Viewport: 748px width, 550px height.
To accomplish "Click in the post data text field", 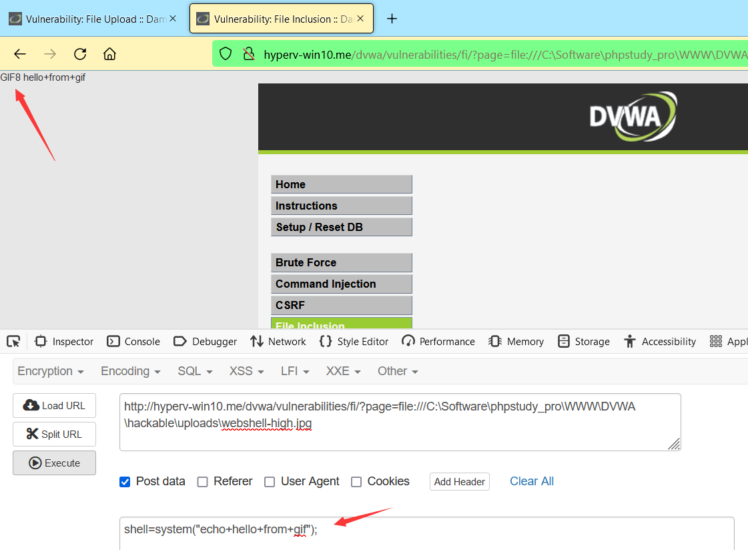I will tap(426, 533).
